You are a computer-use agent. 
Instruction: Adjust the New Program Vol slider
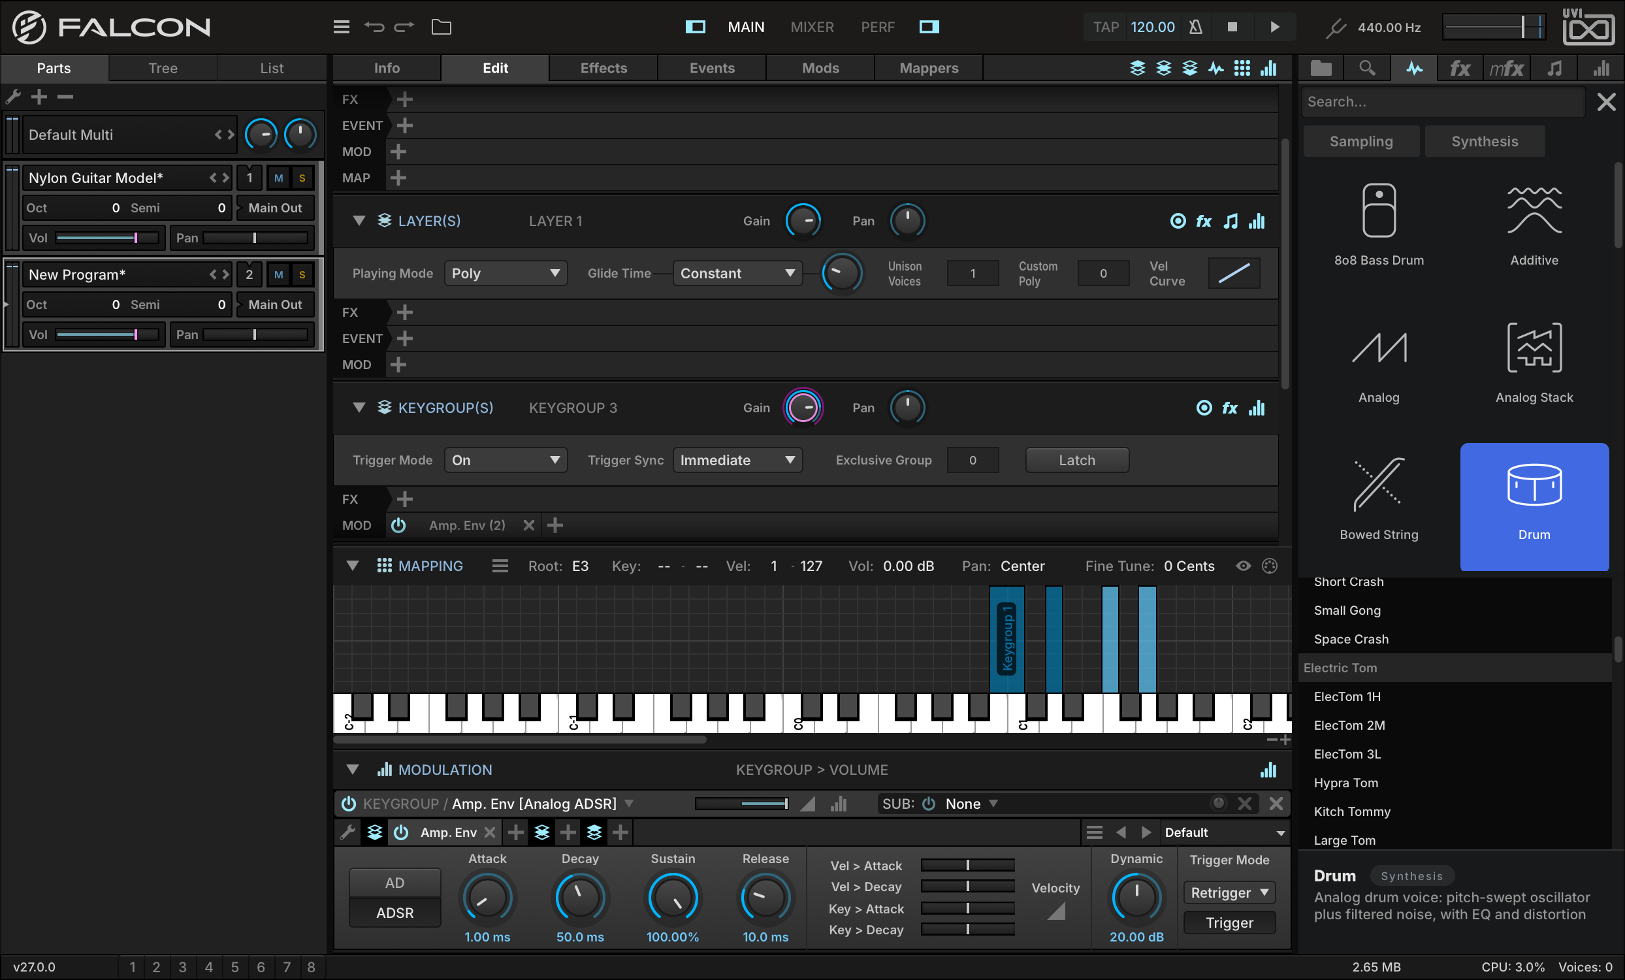tap(108, 335)
